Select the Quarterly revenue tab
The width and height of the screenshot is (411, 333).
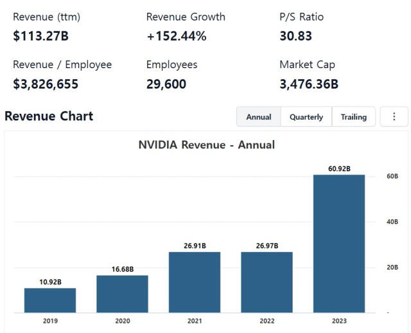(x=306, y=117)
